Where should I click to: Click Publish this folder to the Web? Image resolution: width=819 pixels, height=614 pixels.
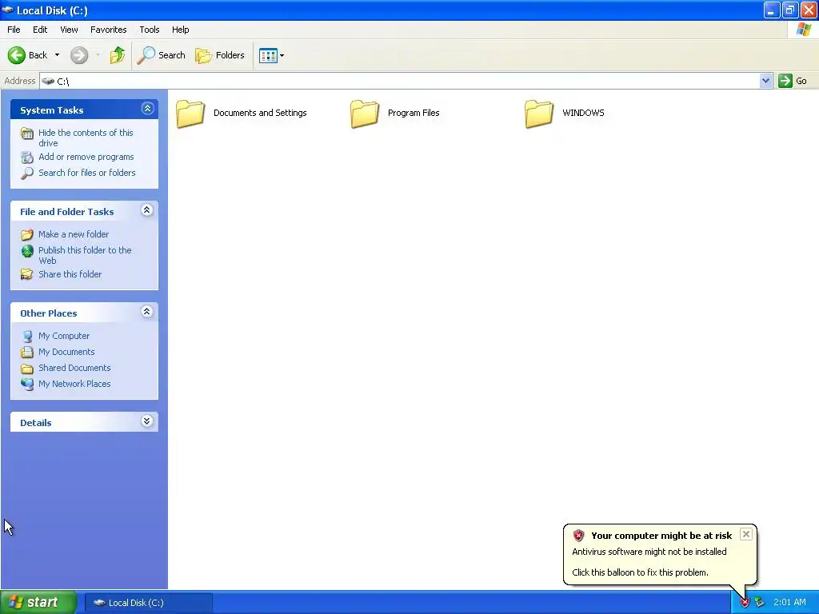(85, 255)
